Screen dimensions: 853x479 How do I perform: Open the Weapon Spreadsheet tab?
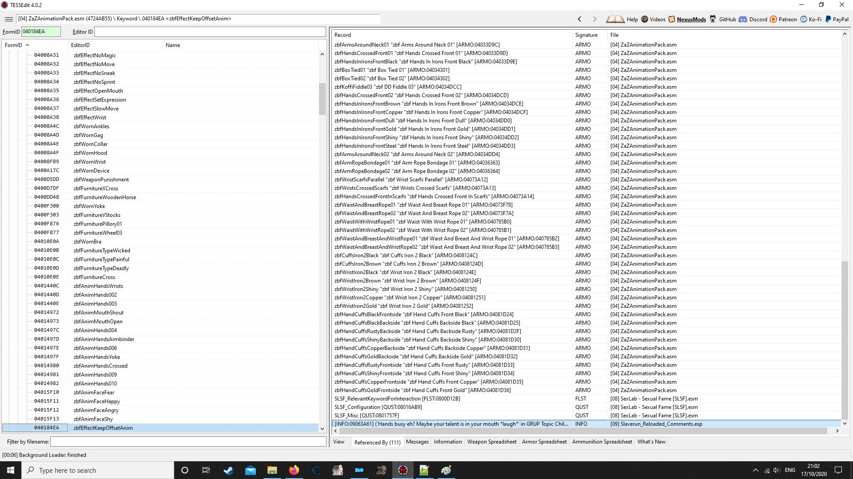coord(492,442)
